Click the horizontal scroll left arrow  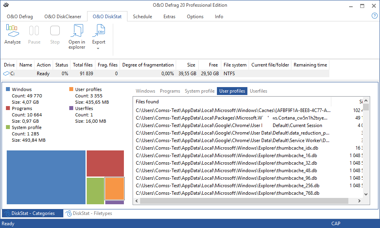(x=137, y=201)
